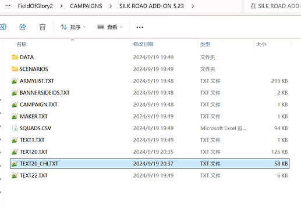Screen dimensions: 301x209
Task: Select the TEXT20_CHI.TXT file row
Action: pos(150,164)
